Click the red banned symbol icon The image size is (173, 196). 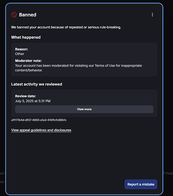14,15
